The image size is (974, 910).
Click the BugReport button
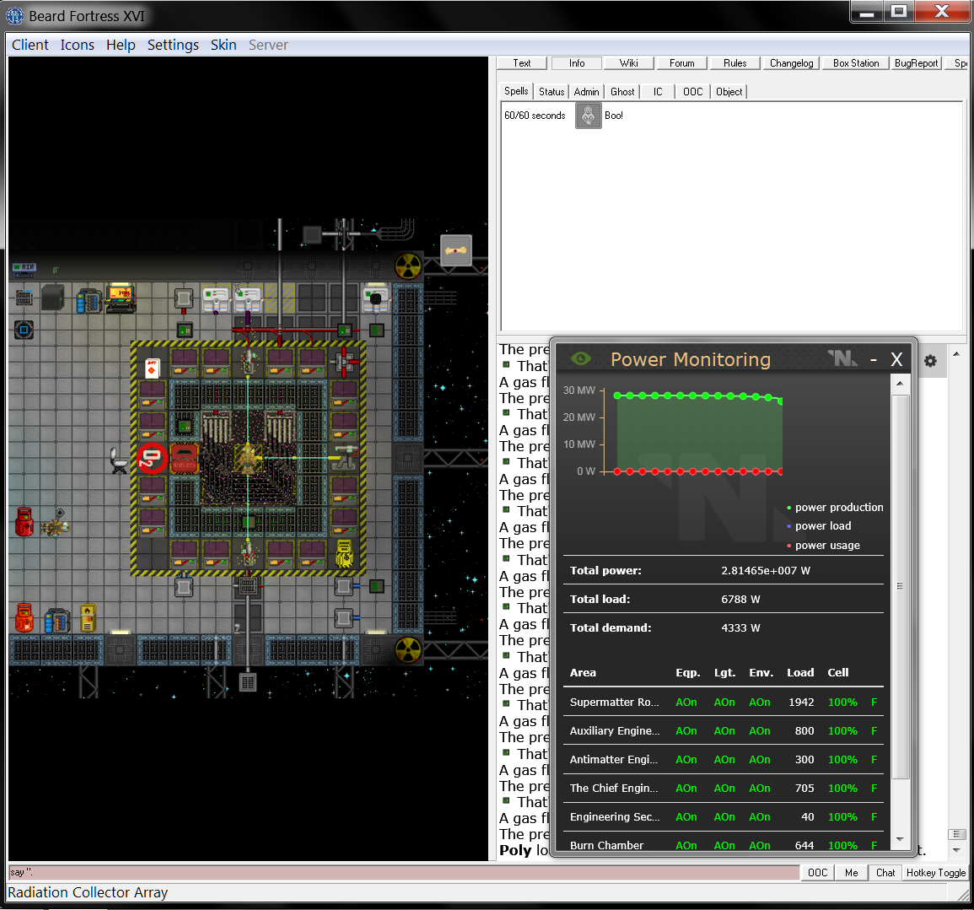916,63
